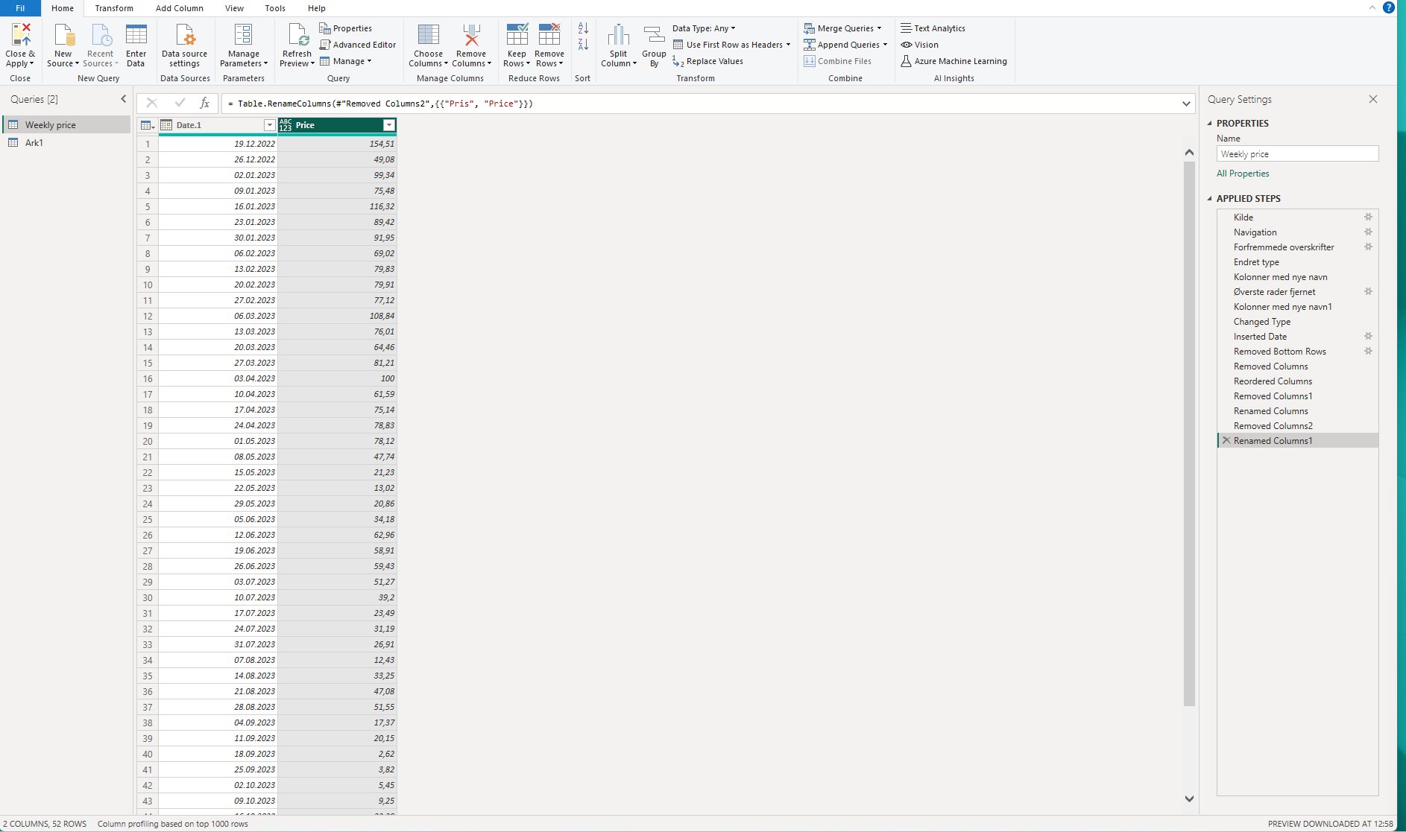Switch to the Transform tab
The image size is (1406, 832).
click(114, 8)
